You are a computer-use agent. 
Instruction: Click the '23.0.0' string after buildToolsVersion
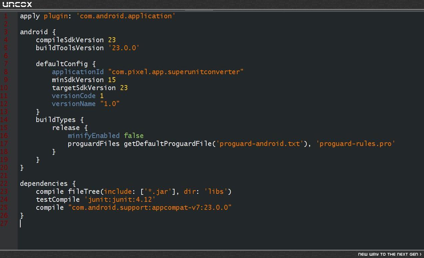(124, 48)
